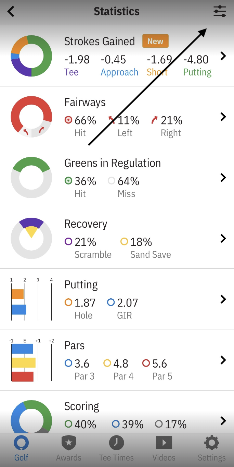Expand the Putting details chevron

223,299
